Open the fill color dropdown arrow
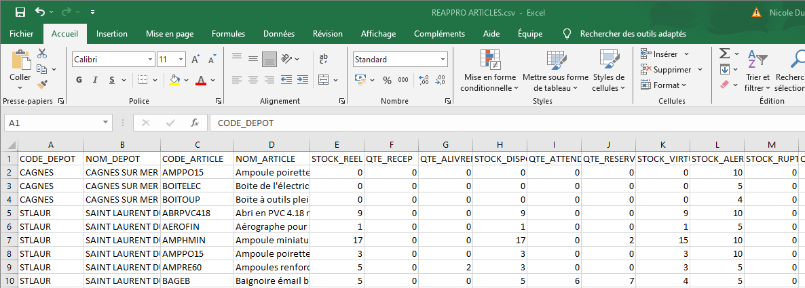 click(x=187, y=81)
